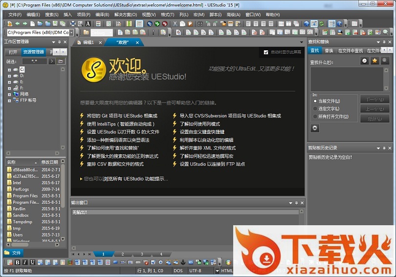Launch UltraFinder (green UF) icon
Screen dimensions: 396x277
click(x=157, y=24)
